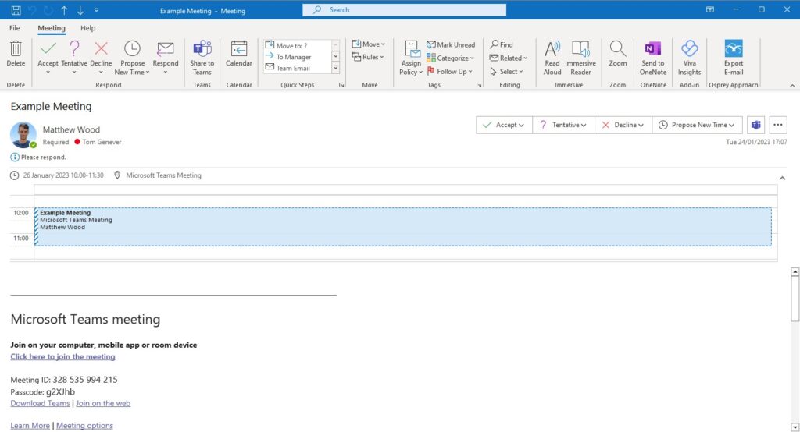Image resolution: width=800 pixels, height=432 pixels.
Task: Click the Tentative question mark ribbon icon
Action: pyautogui.click(x=74, y=49)
